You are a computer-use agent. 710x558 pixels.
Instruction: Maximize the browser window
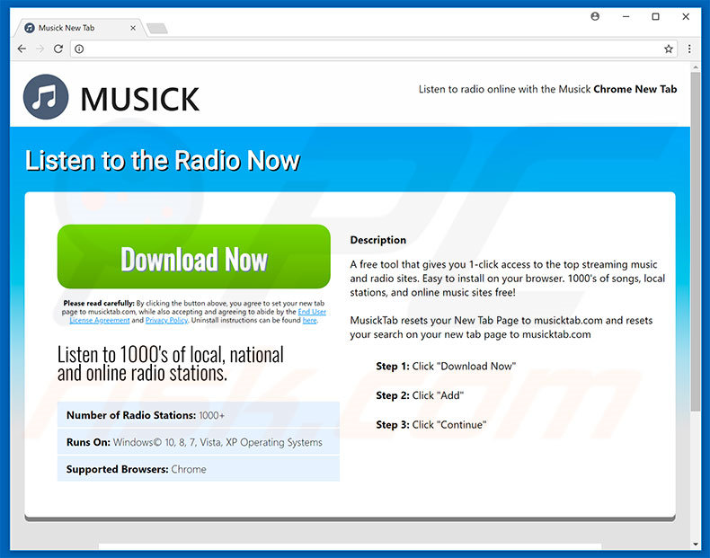pyautogui.click(x=655, y=17)
